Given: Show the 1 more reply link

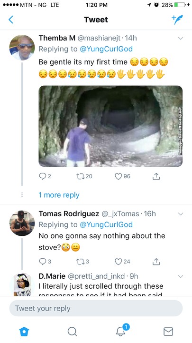Looking at the screenshot, I should 59,195.
